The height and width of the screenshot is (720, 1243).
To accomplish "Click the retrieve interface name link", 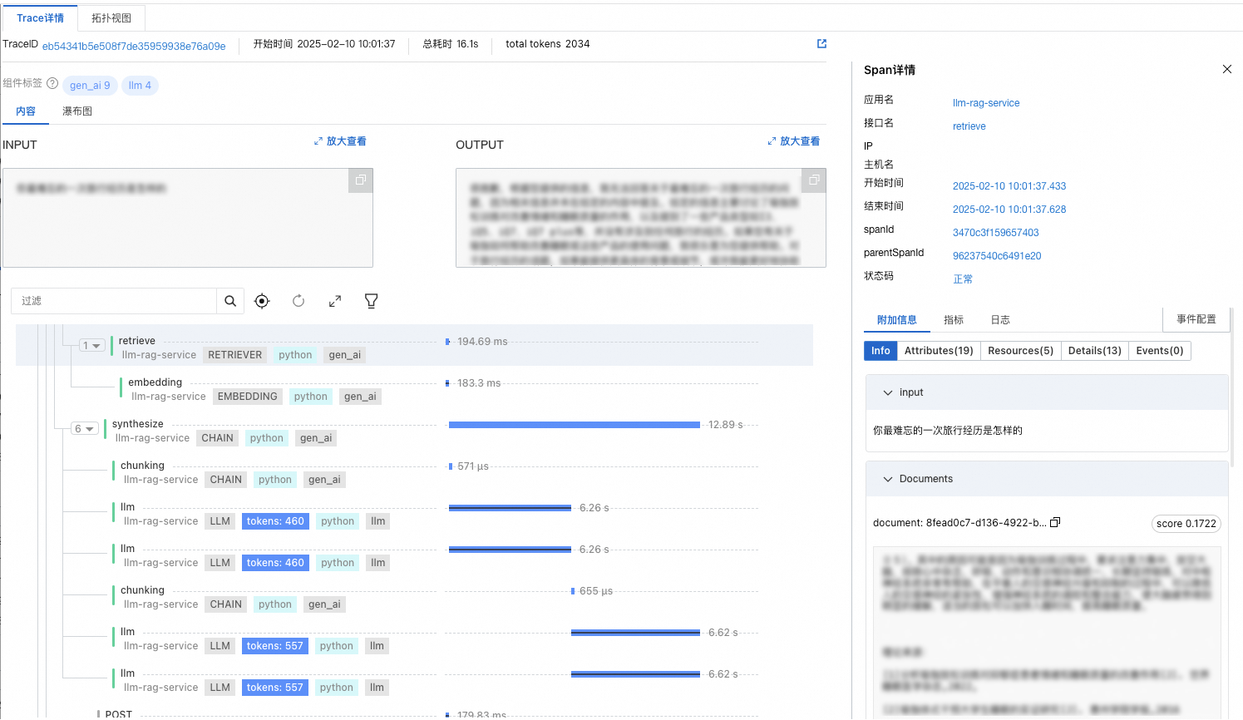I will click(969, 126).
